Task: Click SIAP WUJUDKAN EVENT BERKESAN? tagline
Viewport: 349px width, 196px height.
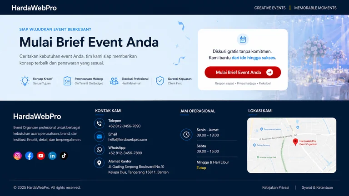Action: (x=55, y=29)
